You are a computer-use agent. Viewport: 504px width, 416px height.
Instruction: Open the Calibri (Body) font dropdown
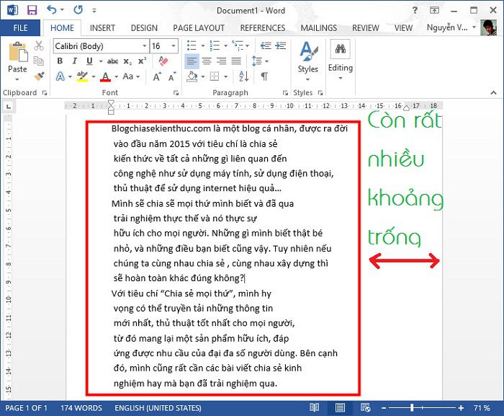[x=145, y=46]
